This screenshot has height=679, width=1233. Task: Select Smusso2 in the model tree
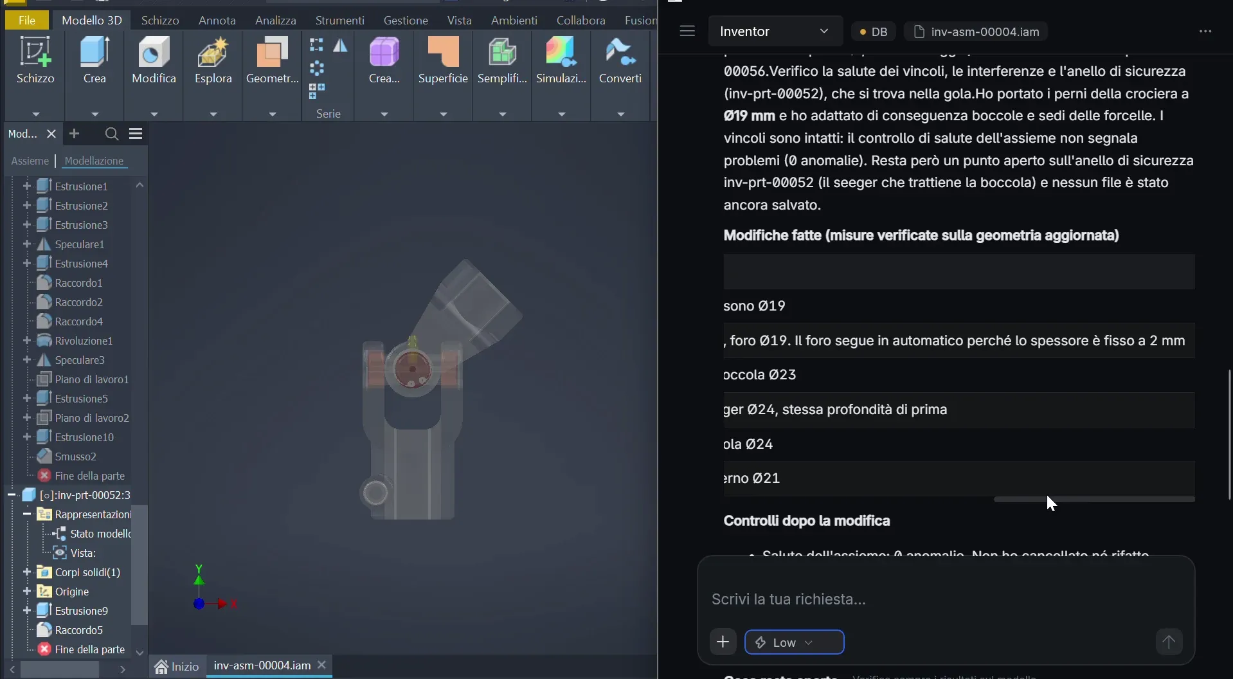[76, 456]
